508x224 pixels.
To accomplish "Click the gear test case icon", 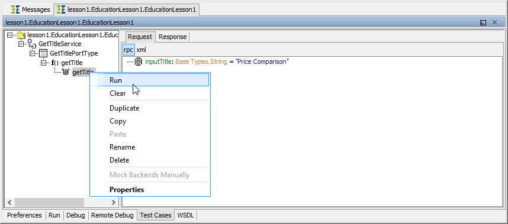I will click(x=66, y=72).
